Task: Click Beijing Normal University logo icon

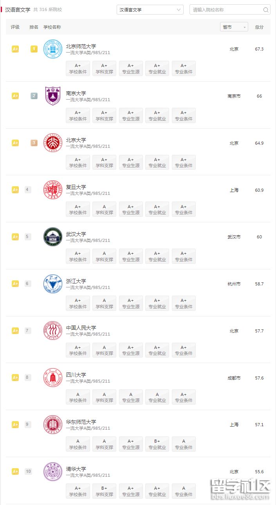Action: coord(52,49)
